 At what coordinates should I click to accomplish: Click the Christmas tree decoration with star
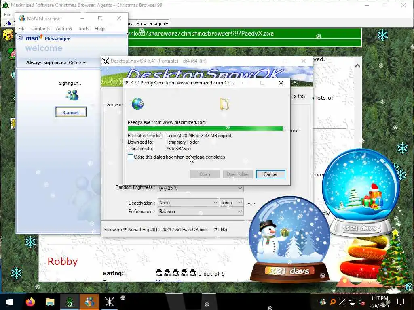coord(394,260)
